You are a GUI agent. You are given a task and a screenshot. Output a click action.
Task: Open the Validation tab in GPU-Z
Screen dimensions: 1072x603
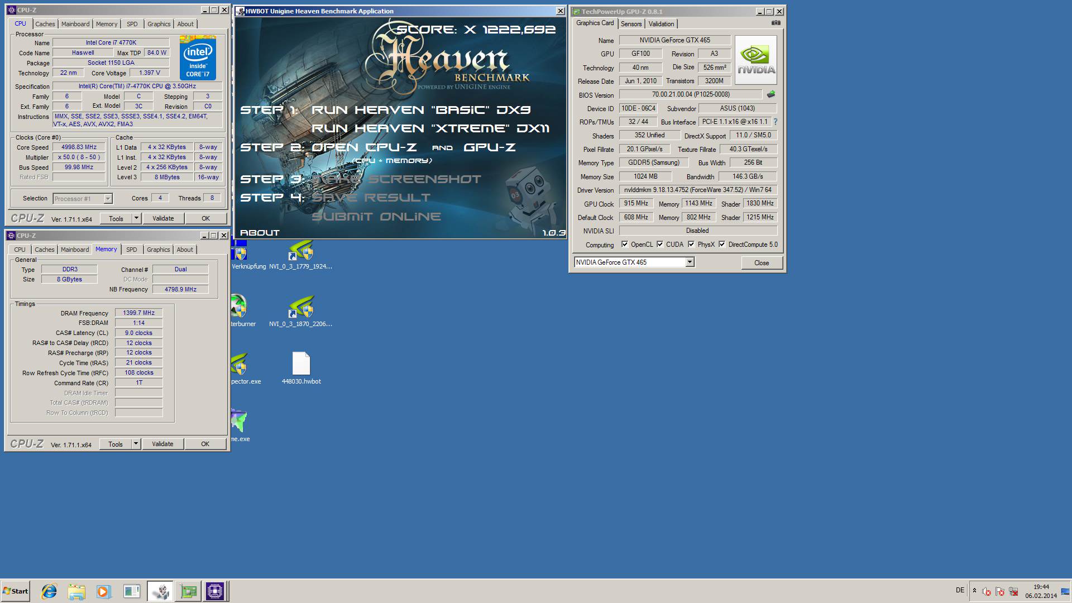pos(662,23)
